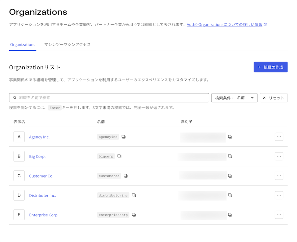Screen dimensions: 297x242
Task: Click the Big Corp. avatar letter B
Action: tap(19, 156)
